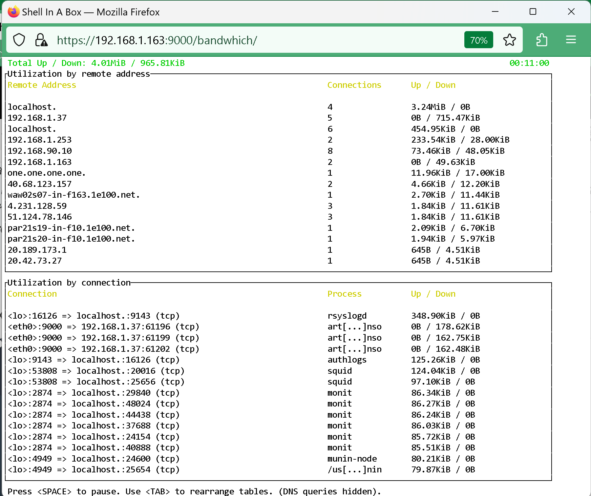The image size is (591, 496).
Task: Select the one.one.one.one. address row
Action: (x=47, y=173)
